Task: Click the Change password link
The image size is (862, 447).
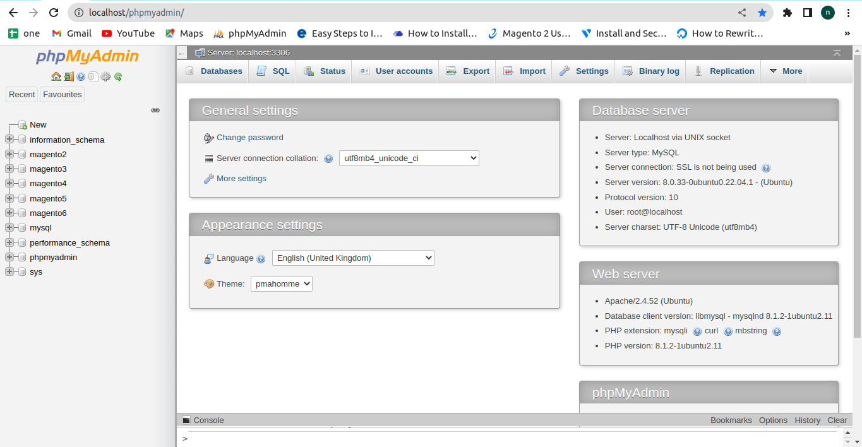Action: pyautogui.click(x=249, y=138)
